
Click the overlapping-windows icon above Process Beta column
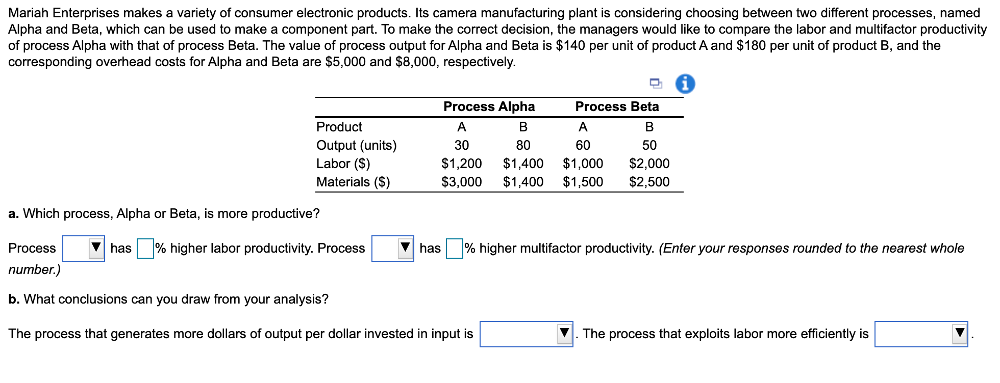click(x=656, y=83)
